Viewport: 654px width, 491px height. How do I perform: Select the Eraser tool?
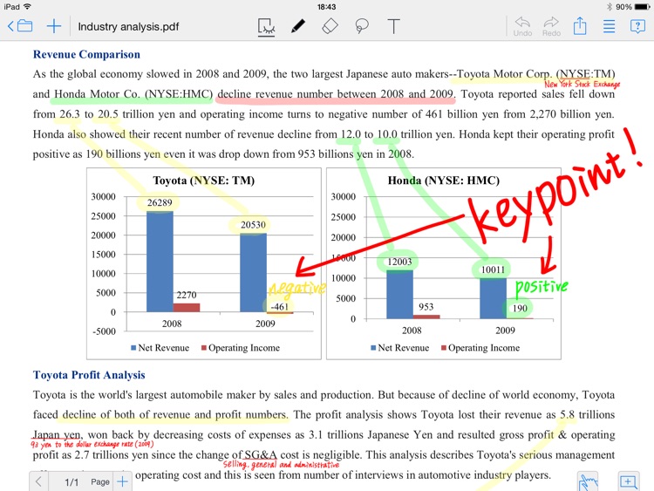click(330, 26)
